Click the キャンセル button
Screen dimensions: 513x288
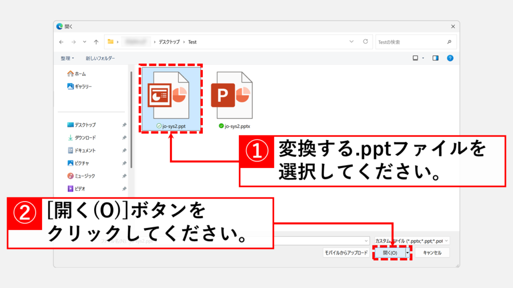coord(432,252)
